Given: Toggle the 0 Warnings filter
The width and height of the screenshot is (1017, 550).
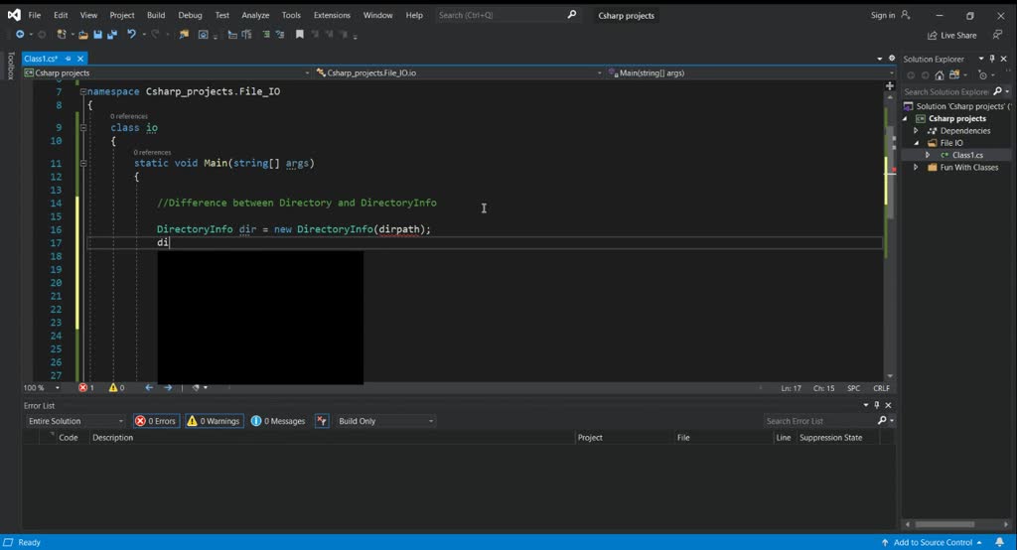Looking at the screenshot, I should pyautogui.click(x=214, y=421).
